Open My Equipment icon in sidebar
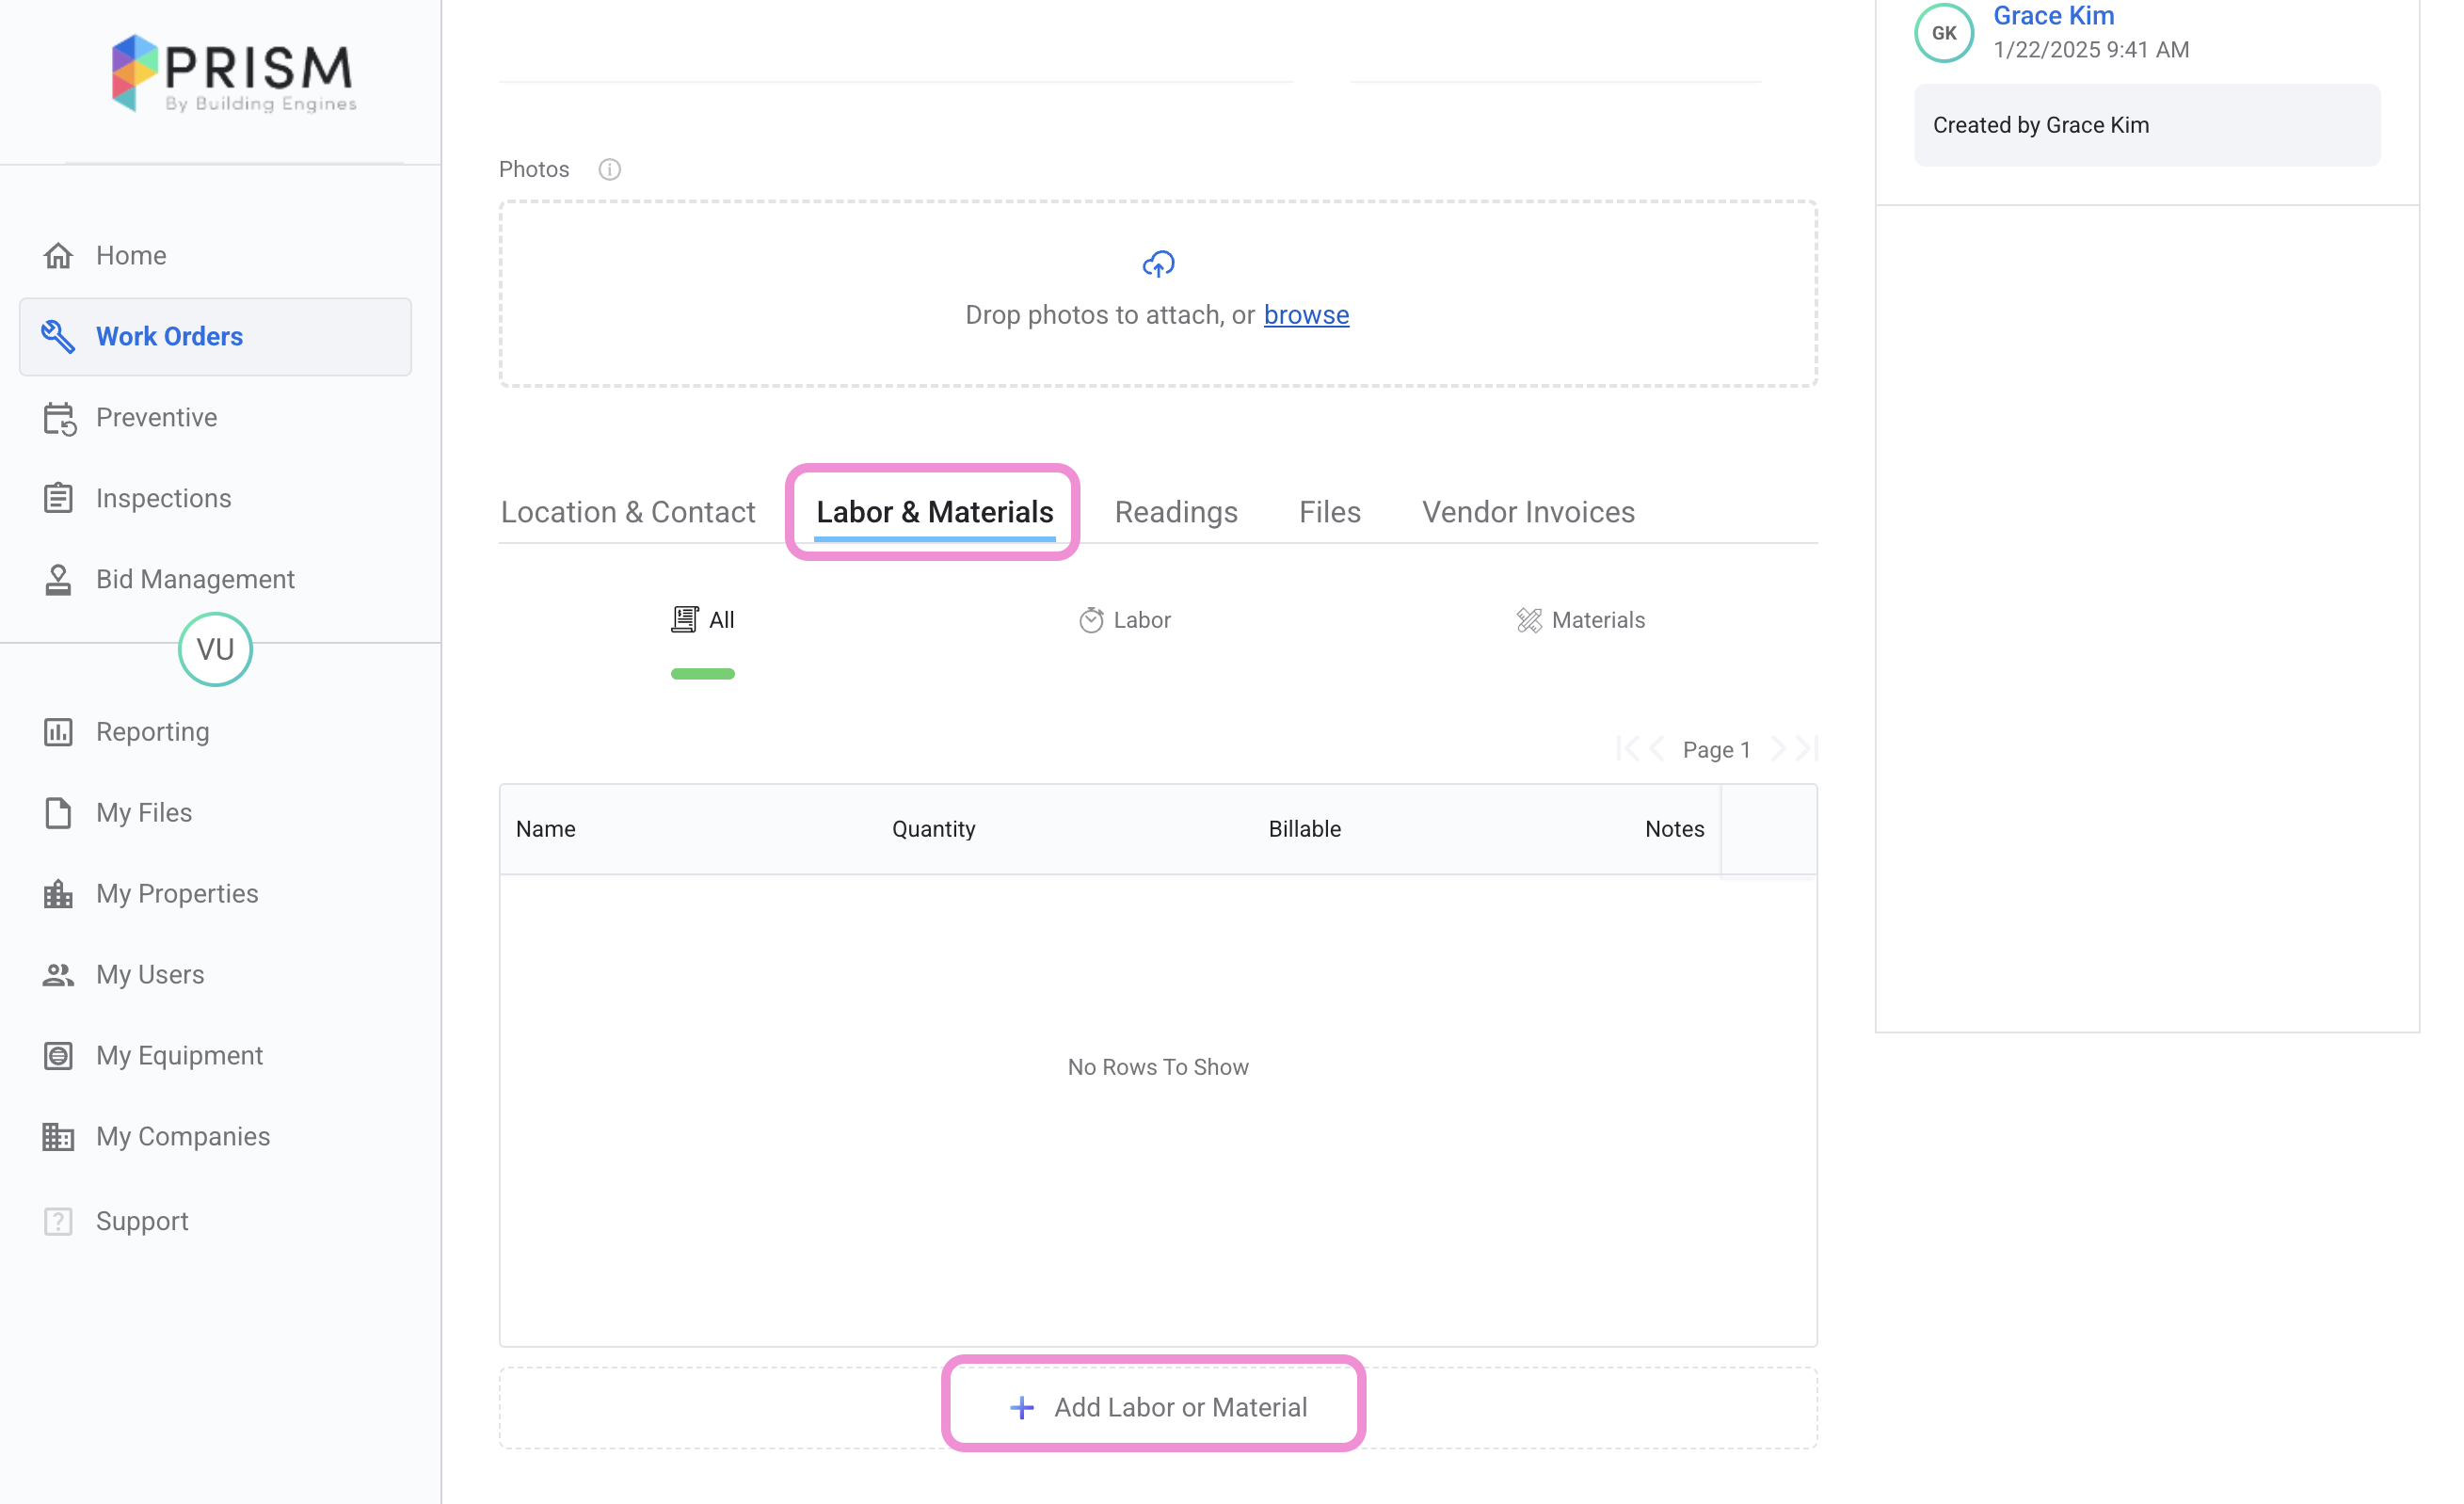Image resolution: width=2464 pixels, height=1504 pixels. pos(58,1055)
